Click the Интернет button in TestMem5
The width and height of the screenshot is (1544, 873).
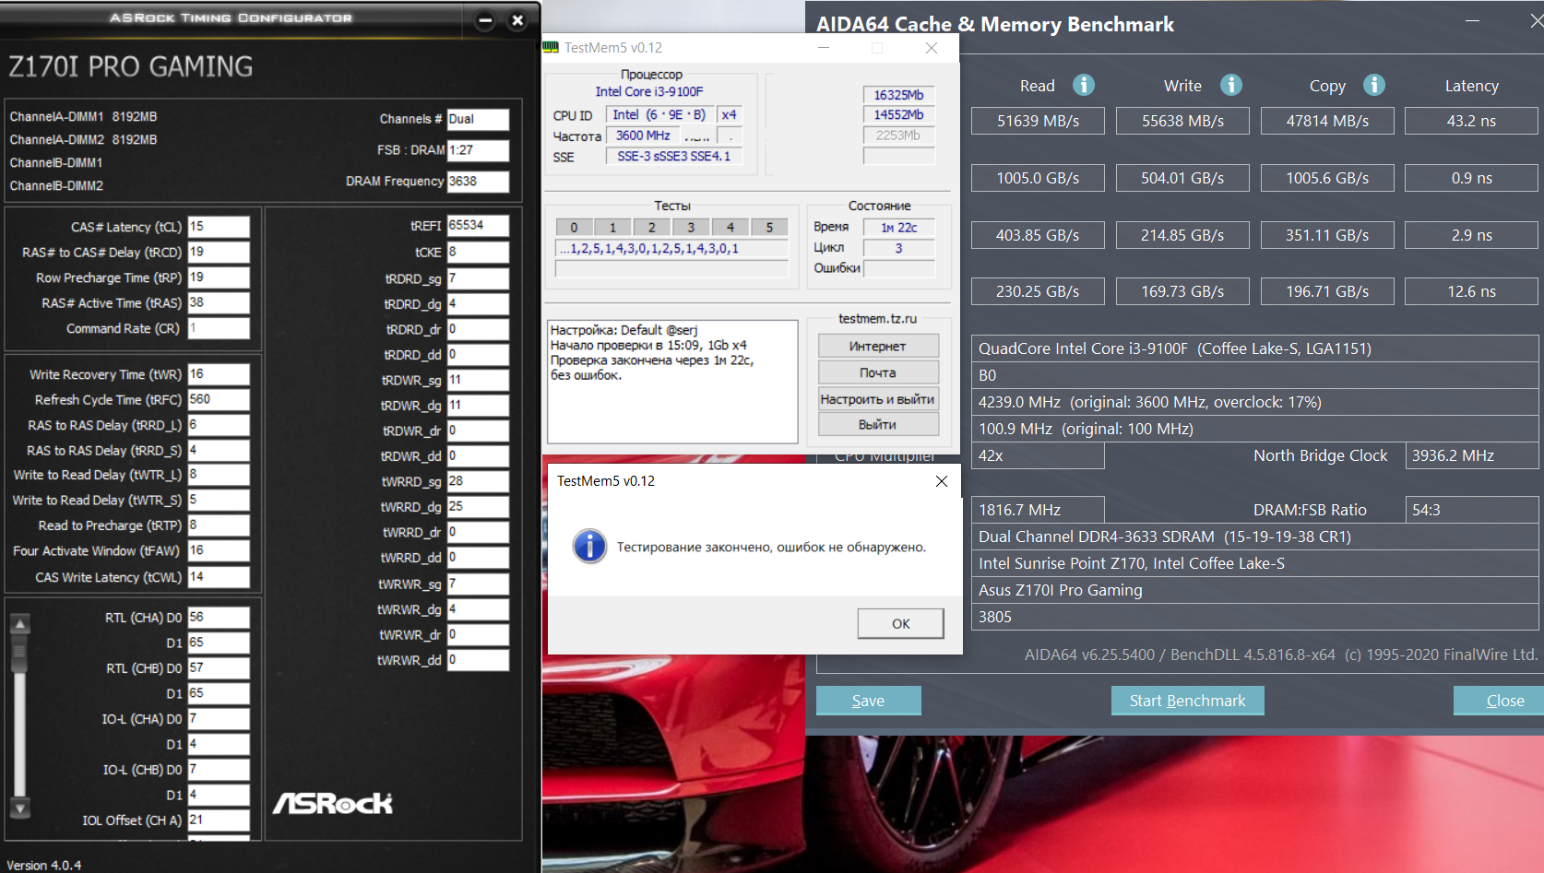877,347
